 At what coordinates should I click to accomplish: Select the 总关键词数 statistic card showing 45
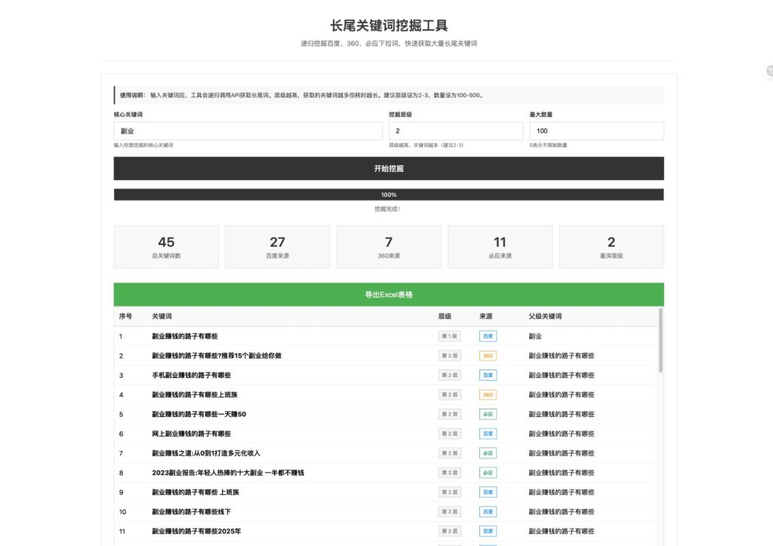pos(165,246)
